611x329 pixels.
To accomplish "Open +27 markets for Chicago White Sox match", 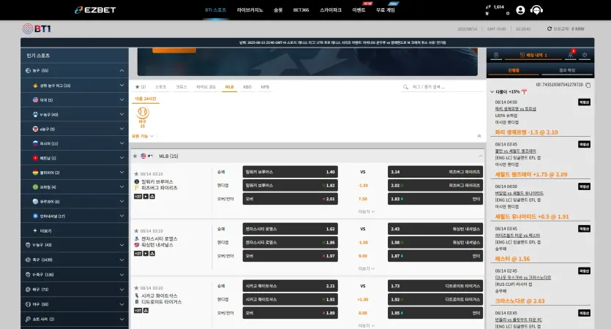I will [x=138, y=311].
